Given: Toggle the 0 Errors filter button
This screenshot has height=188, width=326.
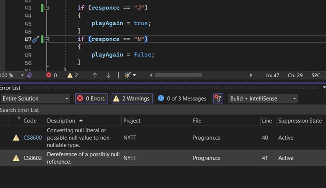Looking at the screenshot, I should [92, 98].
